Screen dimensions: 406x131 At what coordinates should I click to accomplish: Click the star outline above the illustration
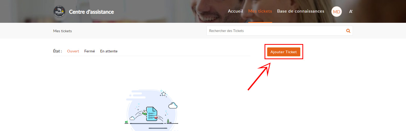click(164, 94)
